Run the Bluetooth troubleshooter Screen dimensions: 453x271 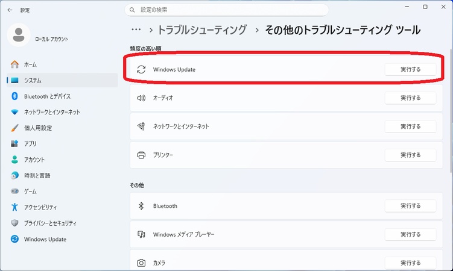click(410, 205)
